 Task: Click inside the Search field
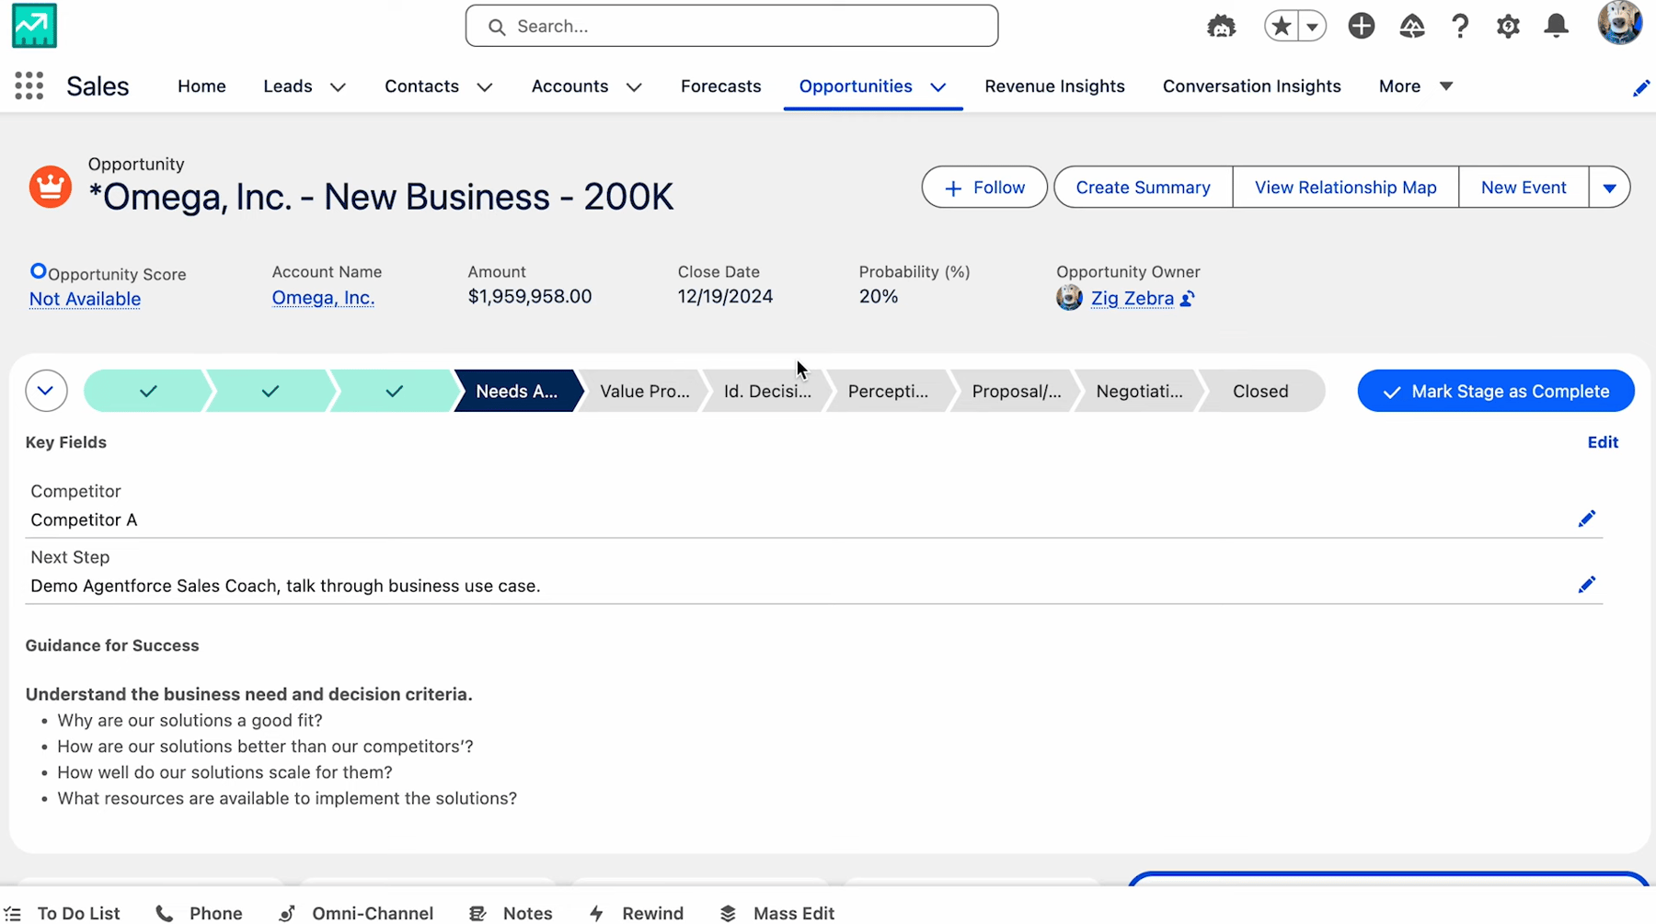point(731,26)
